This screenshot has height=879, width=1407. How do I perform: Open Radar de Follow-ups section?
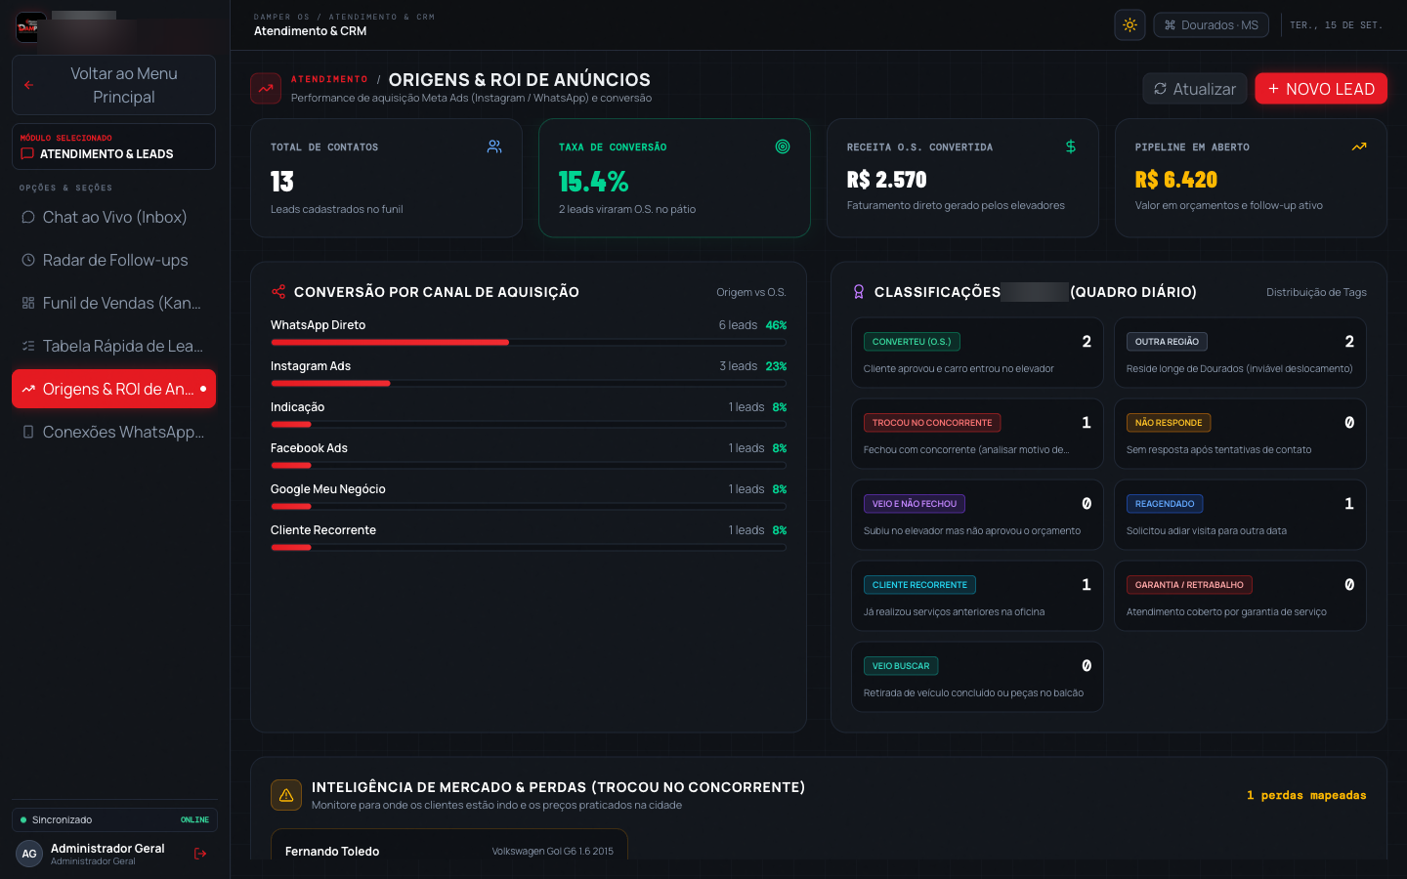click(113, 260)
